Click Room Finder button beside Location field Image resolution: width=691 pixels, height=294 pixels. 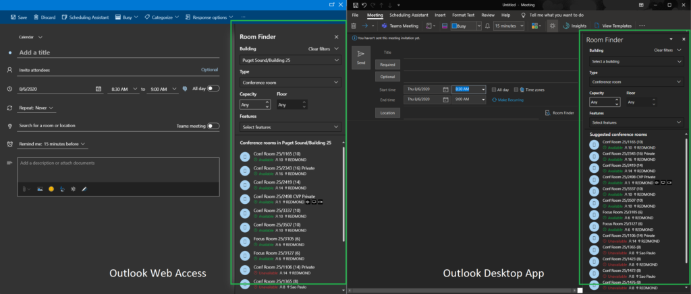pyautogui.click(x=559, y=113)
